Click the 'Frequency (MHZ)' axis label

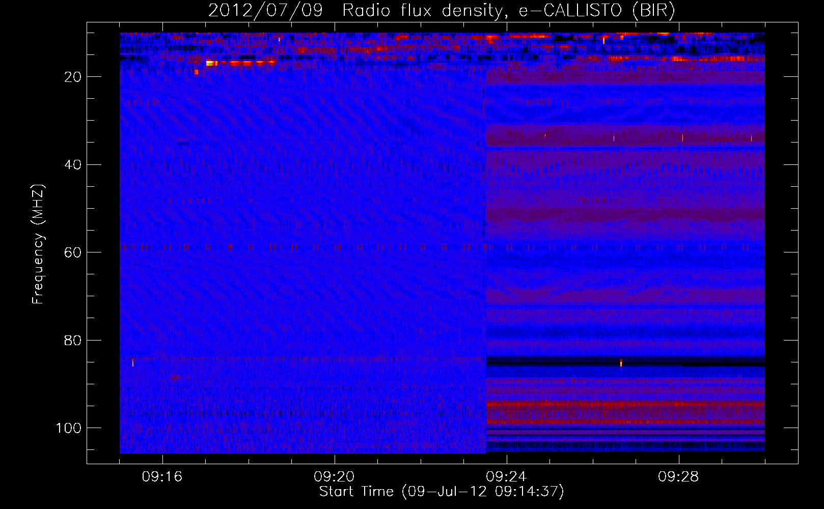[39, 244]
